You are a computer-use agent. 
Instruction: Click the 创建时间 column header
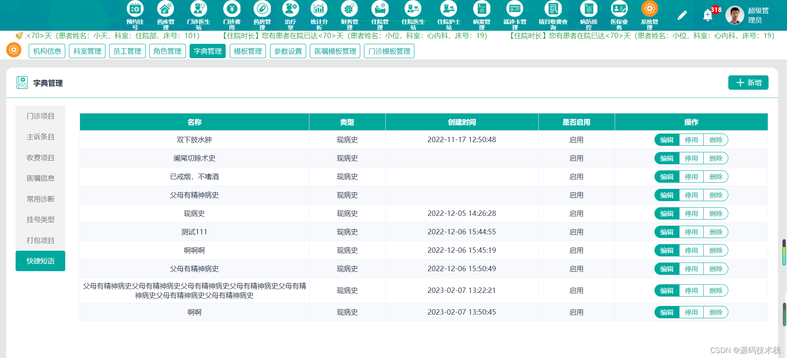(x=462, y=122)
